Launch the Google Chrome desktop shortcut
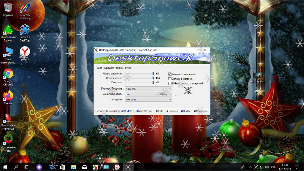 [8, 77]
